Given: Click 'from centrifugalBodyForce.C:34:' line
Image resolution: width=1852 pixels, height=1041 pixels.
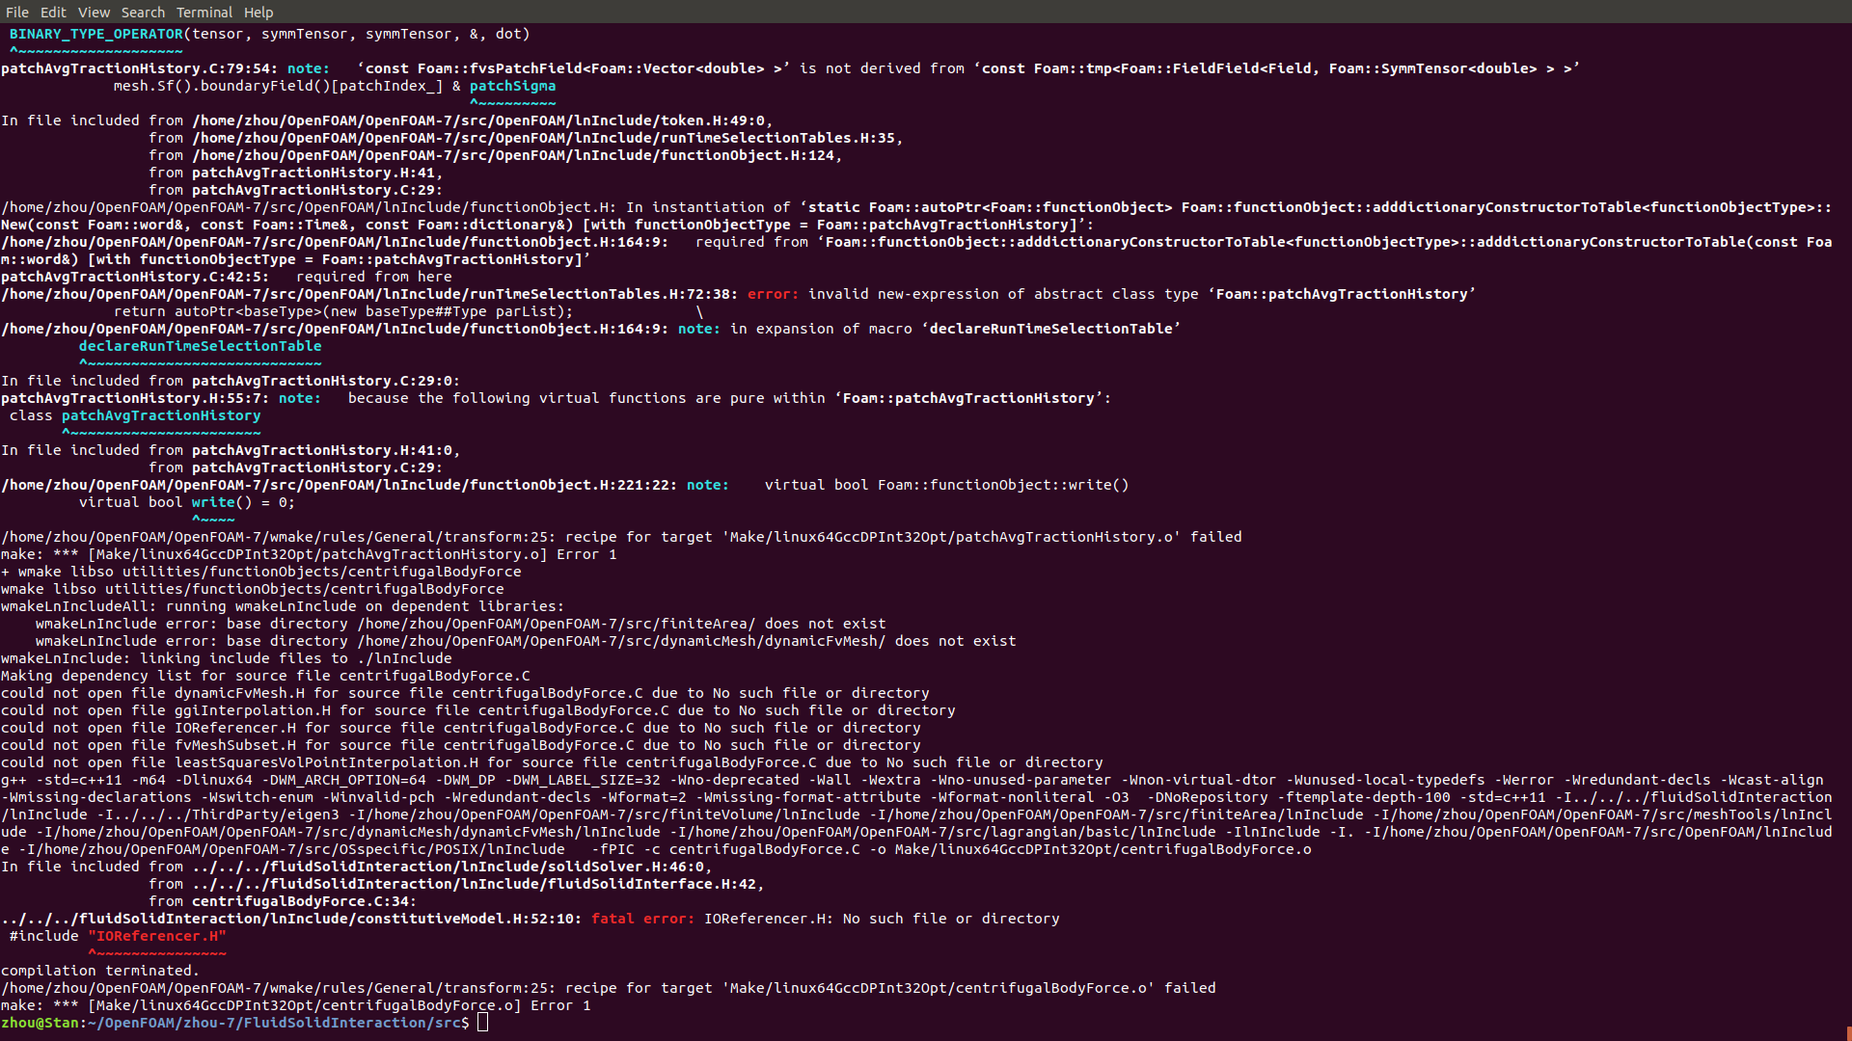Looking at the screenshot, I should coord(283,901).
